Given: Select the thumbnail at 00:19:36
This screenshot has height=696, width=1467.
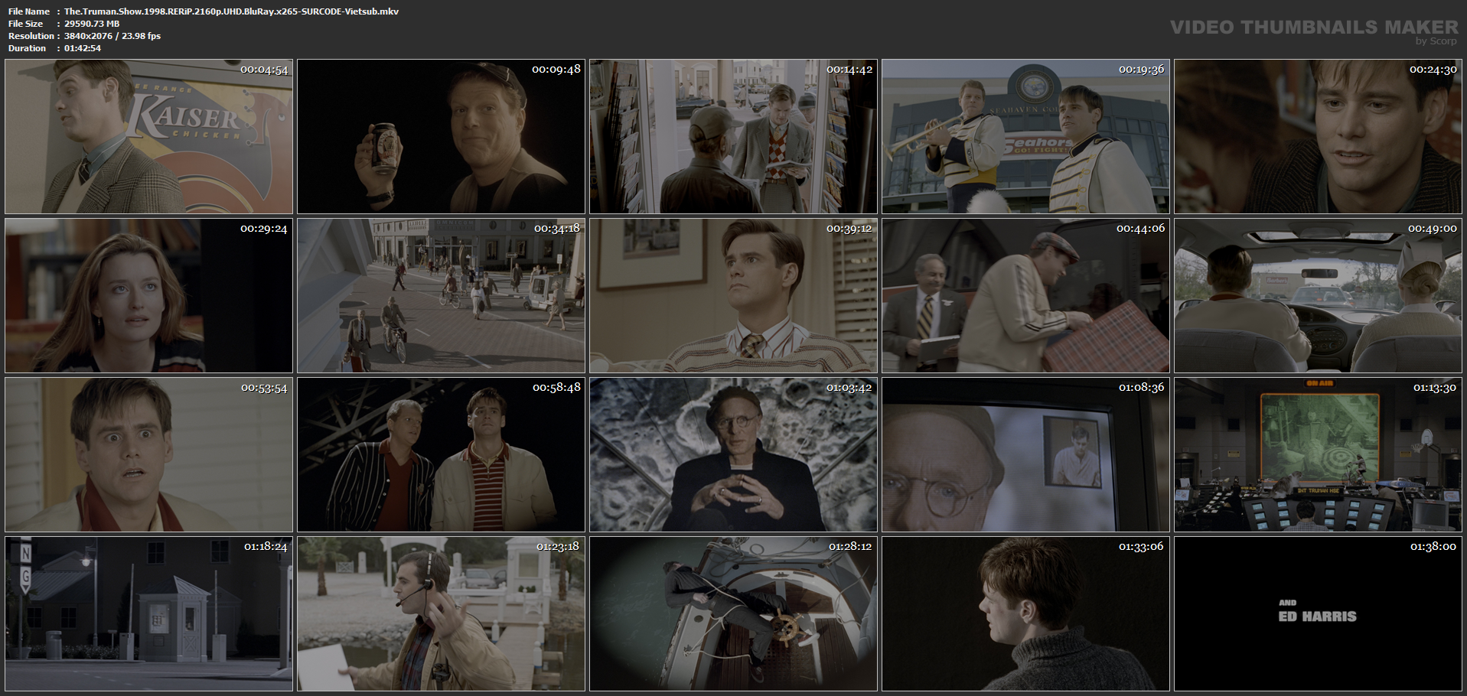Looking at the screenshot, I should tap(1025, 136).
